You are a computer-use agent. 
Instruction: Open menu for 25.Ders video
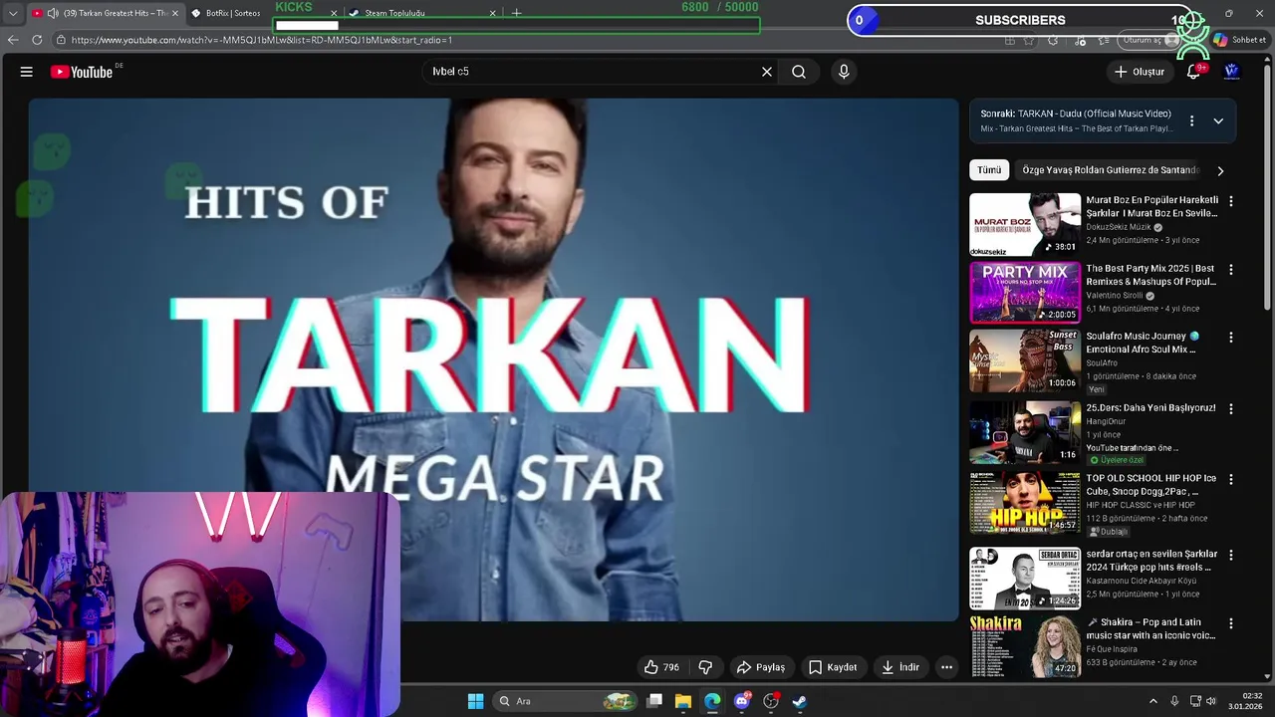(x=1230, y=409)
